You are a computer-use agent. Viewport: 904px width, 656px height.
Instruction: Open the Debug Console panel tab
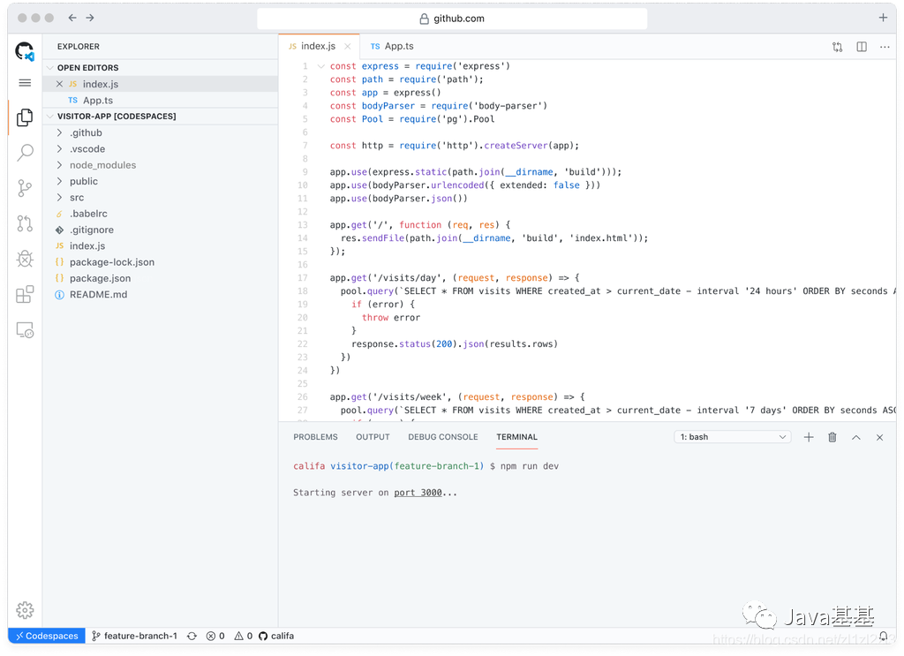click(443, 437)
